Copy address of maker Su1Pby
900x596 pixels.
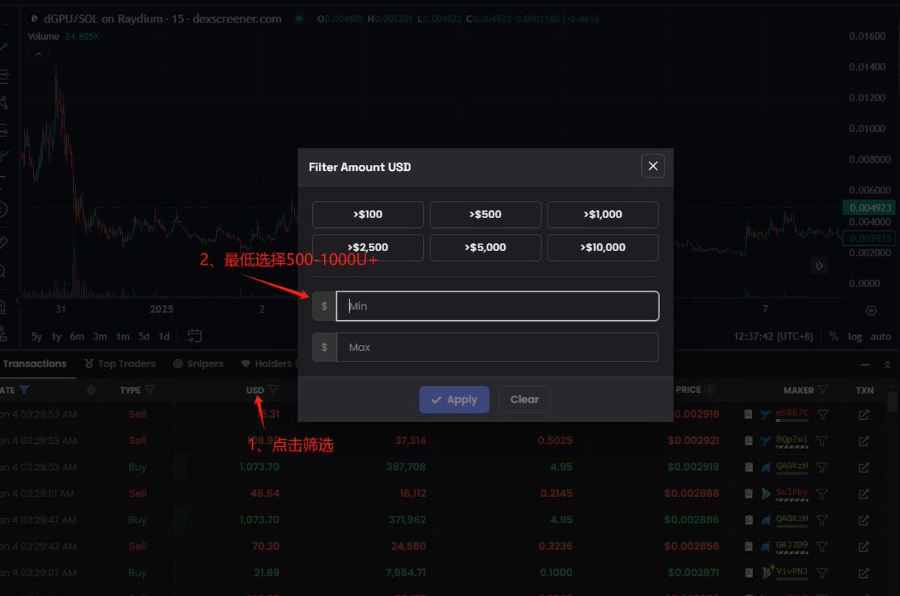click(748, 493)
